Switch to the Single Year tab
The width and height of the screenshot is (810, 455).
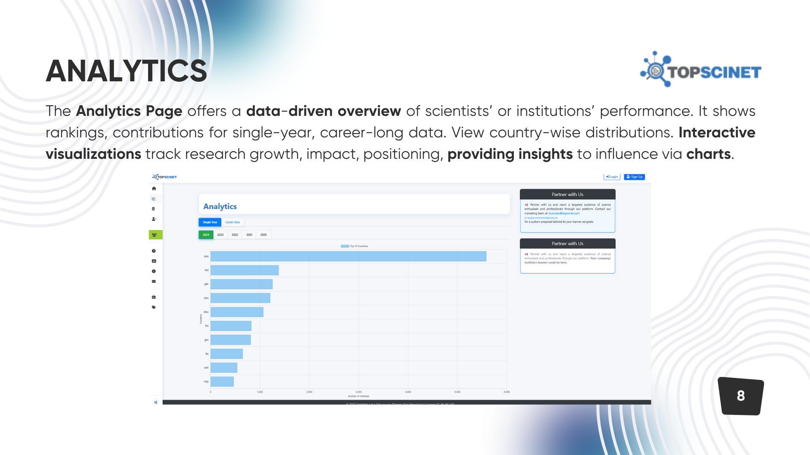coord(210,222)
